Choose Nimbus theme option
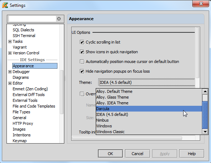This screenshot has width=211, height=163. pyautogui.click(x=149, y=120)
